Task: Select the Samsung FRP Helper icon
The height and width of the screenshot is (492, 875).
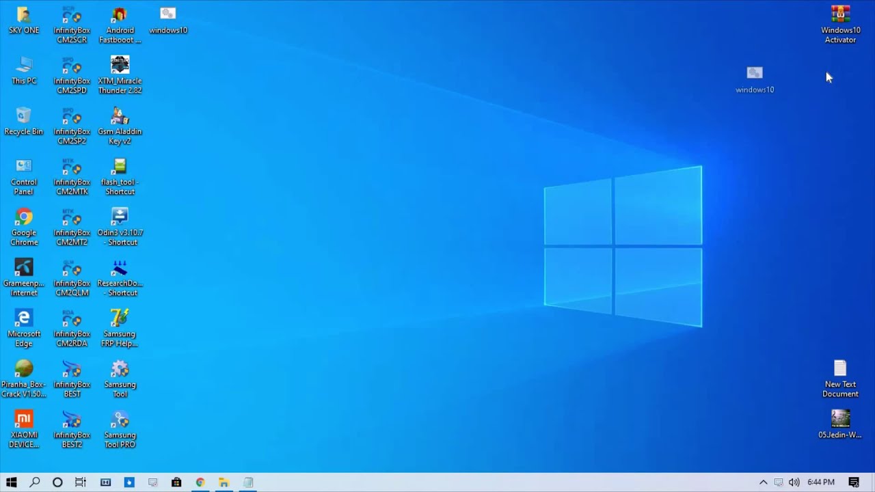Action: pos(120,329)
